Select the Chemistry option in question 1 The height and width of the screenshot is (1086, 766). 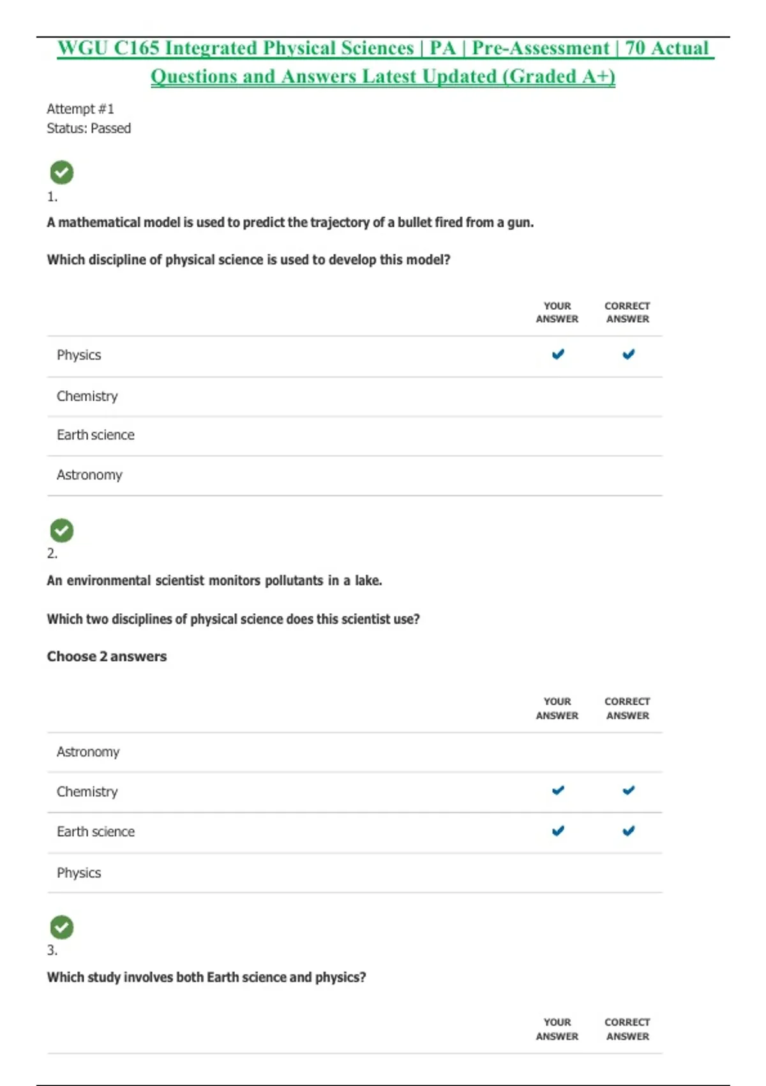click(x=87, y=396)
